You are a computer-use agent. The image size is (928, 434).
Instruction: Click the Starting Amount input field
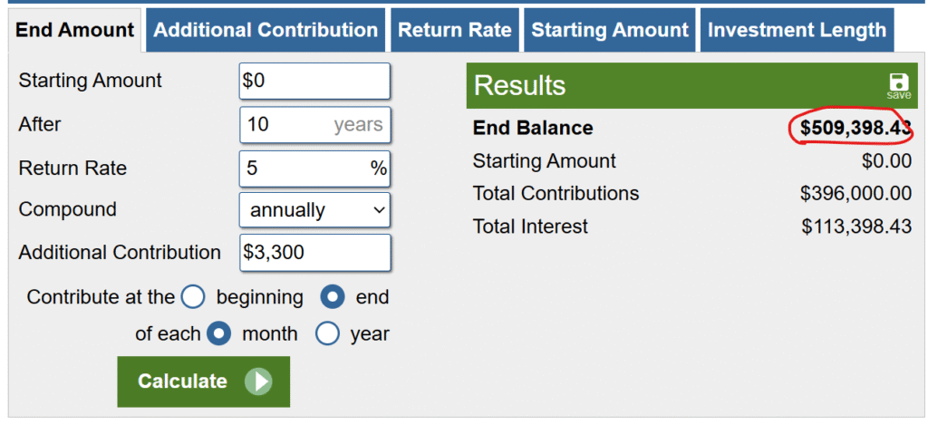(314, 81)
